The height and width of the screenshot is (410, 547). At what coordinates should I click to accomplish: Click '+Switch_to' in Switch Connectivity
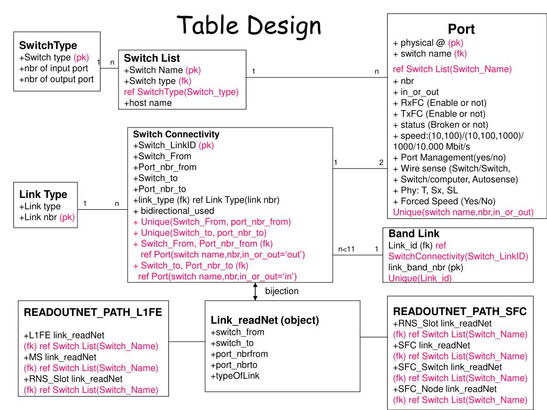pyautogui.click(x=155, y=178)
